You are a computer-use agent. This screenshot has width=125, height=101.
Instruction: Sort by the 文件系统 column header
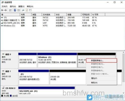click(48, 15)
